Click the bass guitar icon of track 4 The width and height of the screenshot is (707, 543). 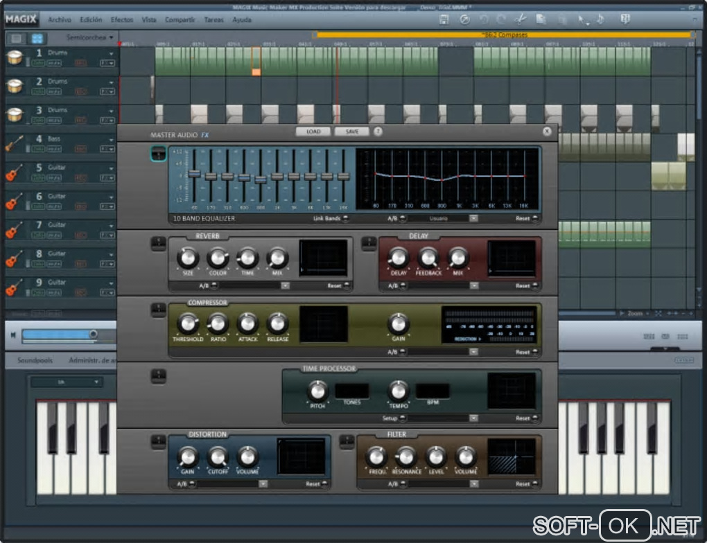pos(15,143)
